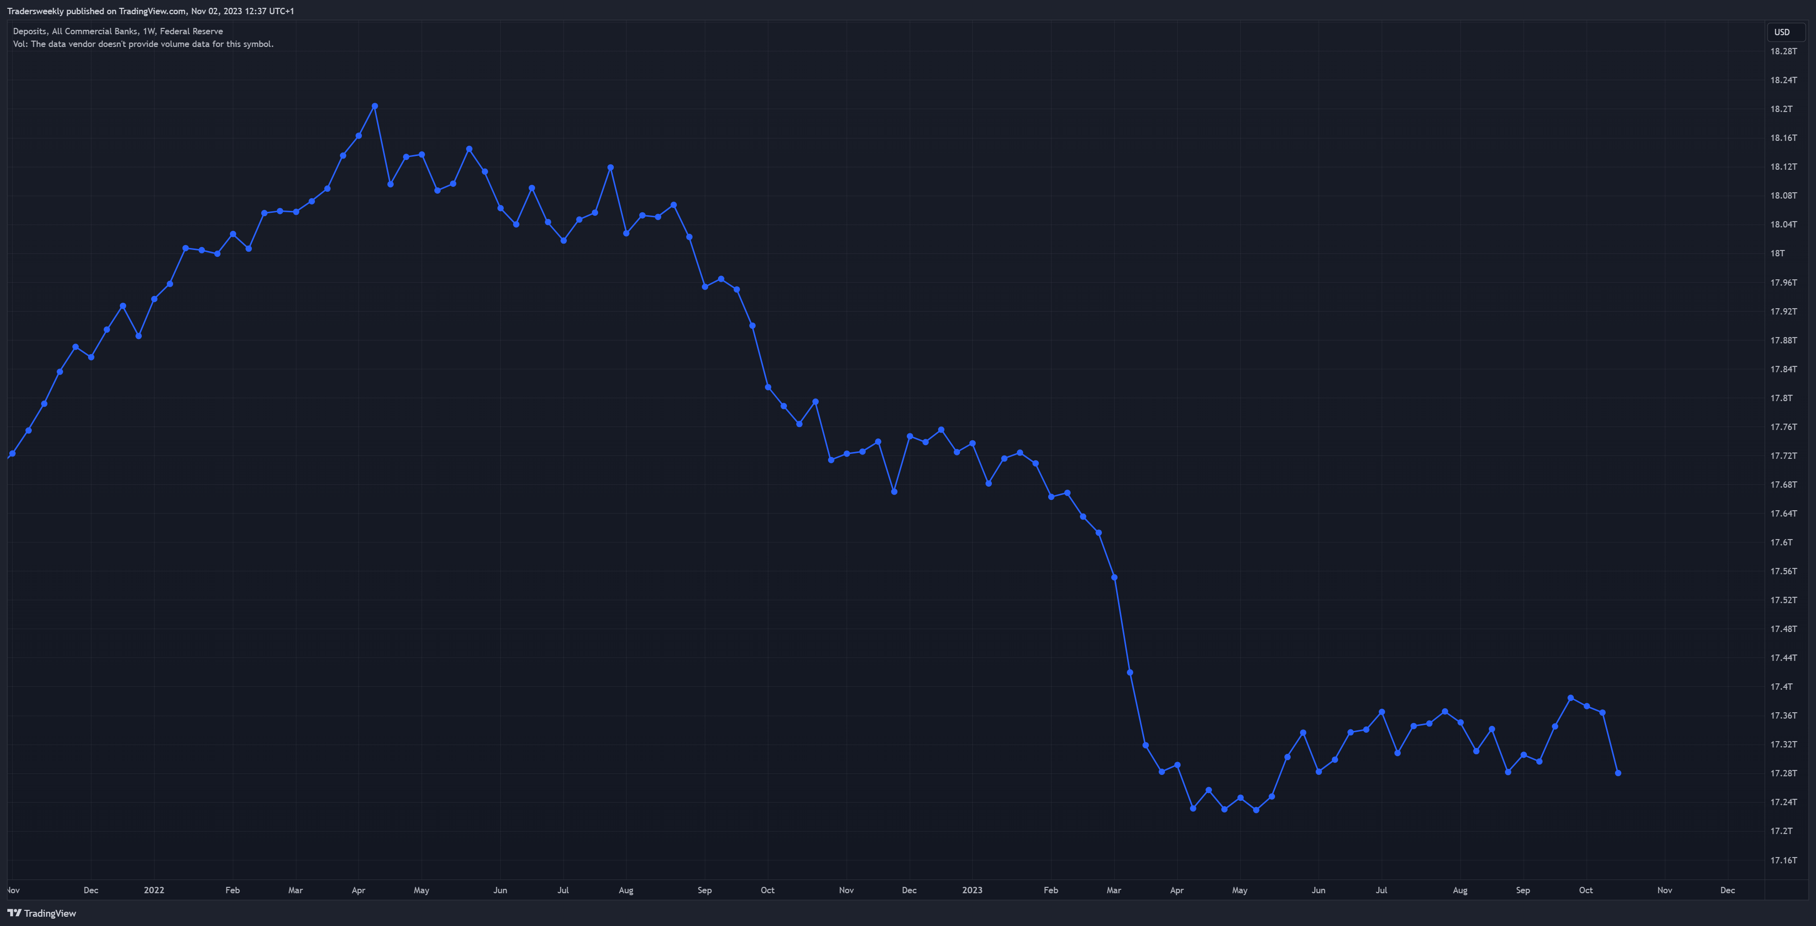
Task: Select the lowest data point in May 2023
Action: [1256, 811]
